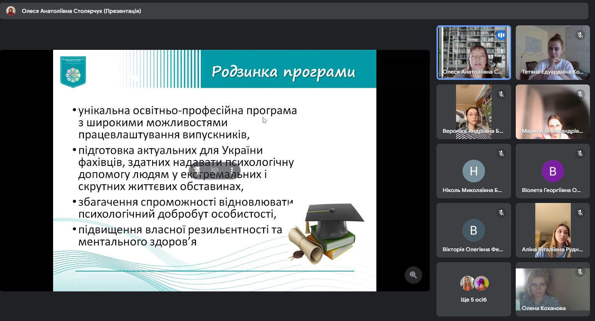Toggle mute on Аліна Віталіївна's tile
595x321 pixels.
(580, 213)
